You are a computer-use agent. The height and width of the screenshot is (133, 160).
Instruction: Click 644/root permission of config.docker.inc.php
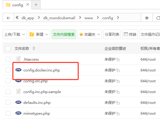coord(148,70)
